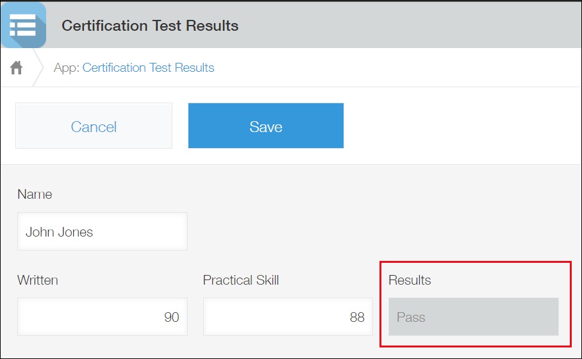This screenshot has height=359, width=582.
Task: Click the value 90 in Written
Action: pyautogui.click(x=171, y=317)
